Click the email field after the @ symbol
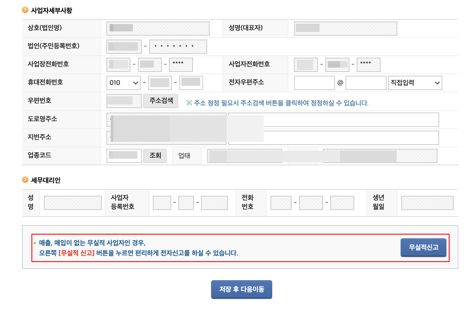This screenshot has height=326, width=468. point(366,83)
